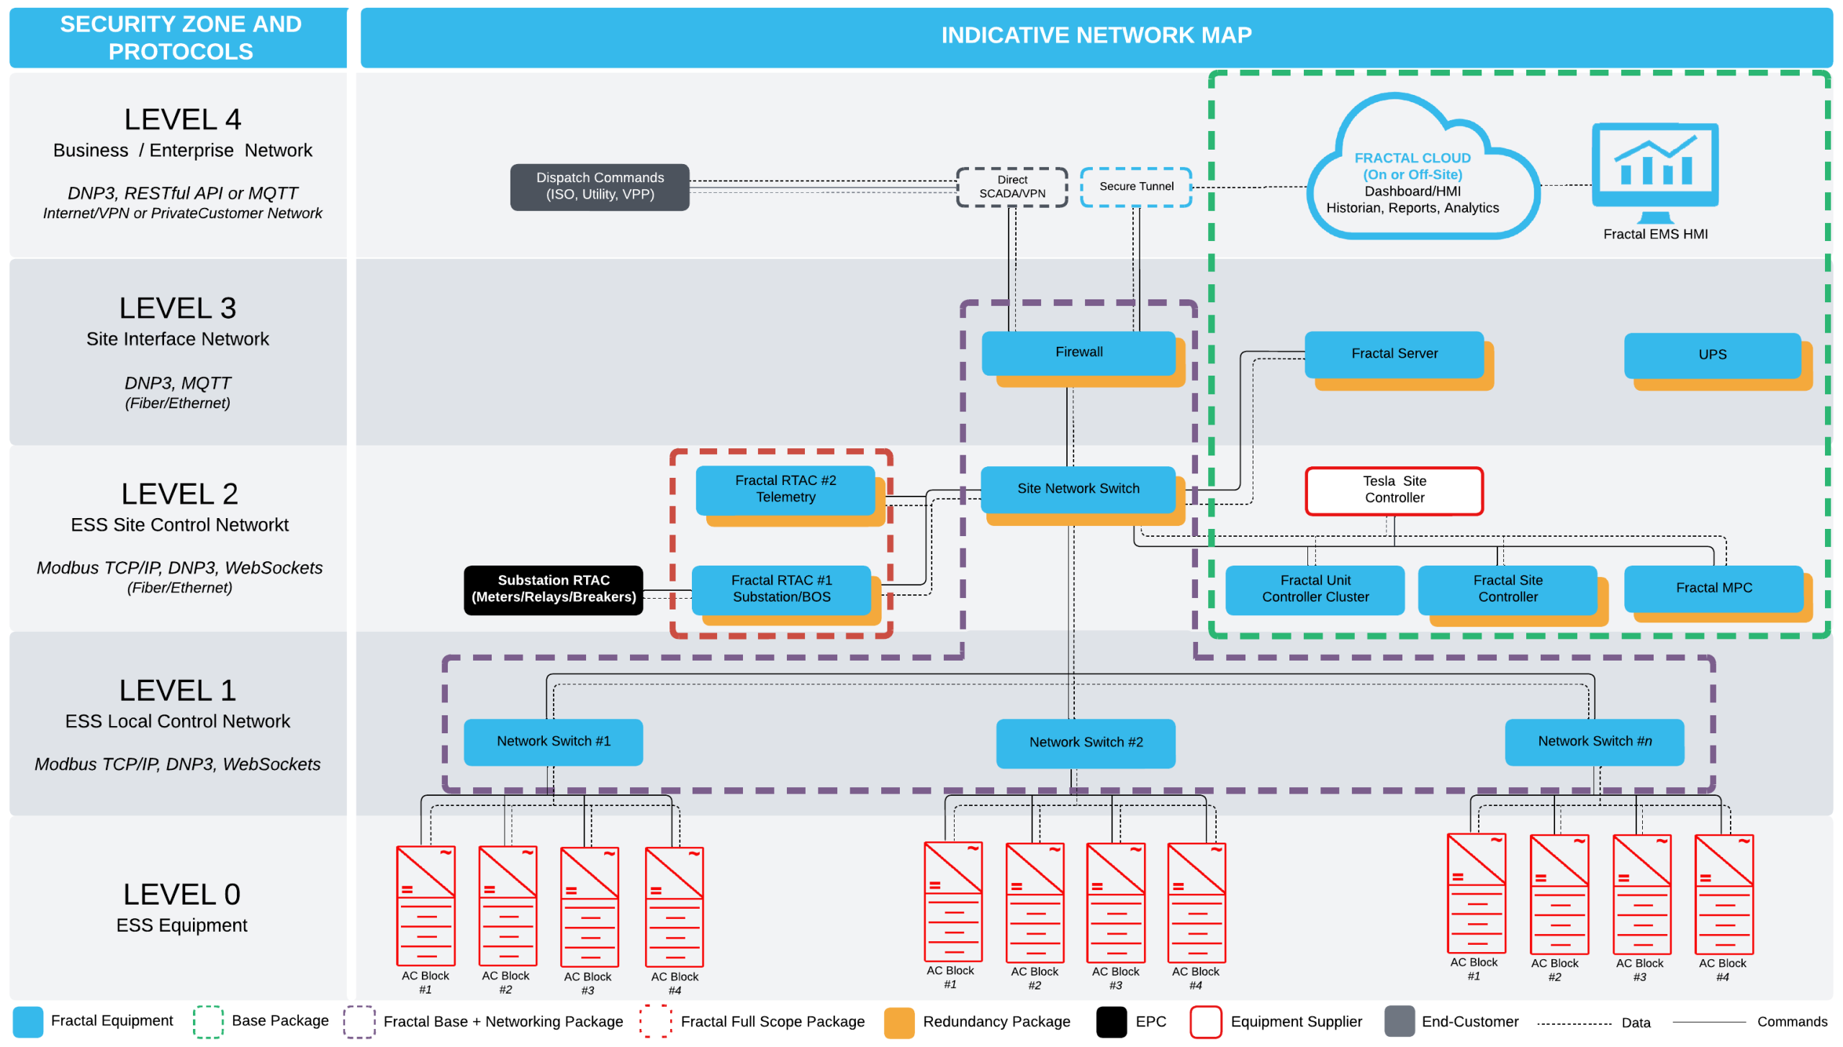Click AC Block #1 under Network Switch #2
Screen dimensions: 1843x1047
coord(953,902)
